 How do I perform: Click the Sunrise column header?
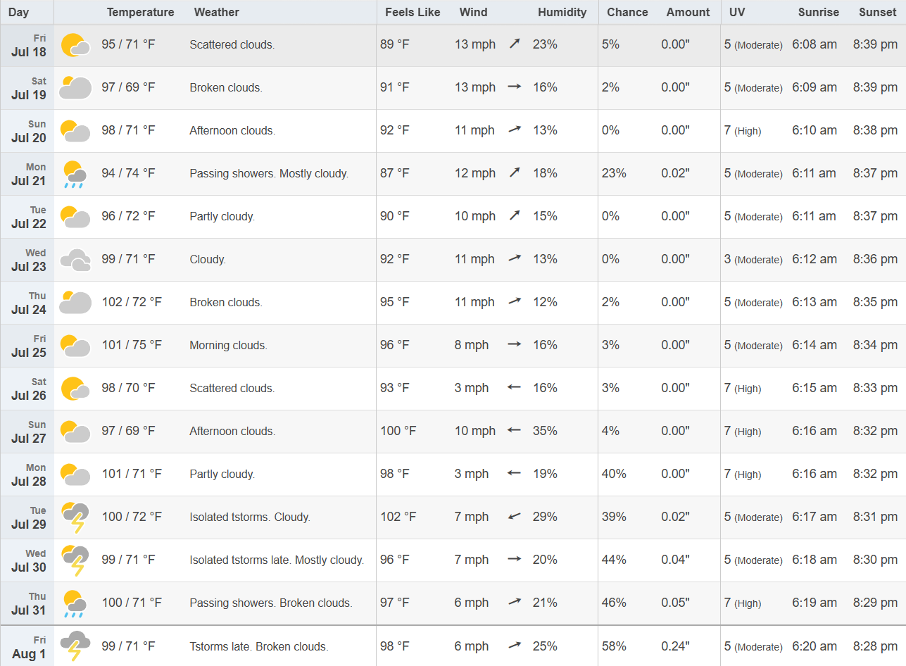point(819,12)
